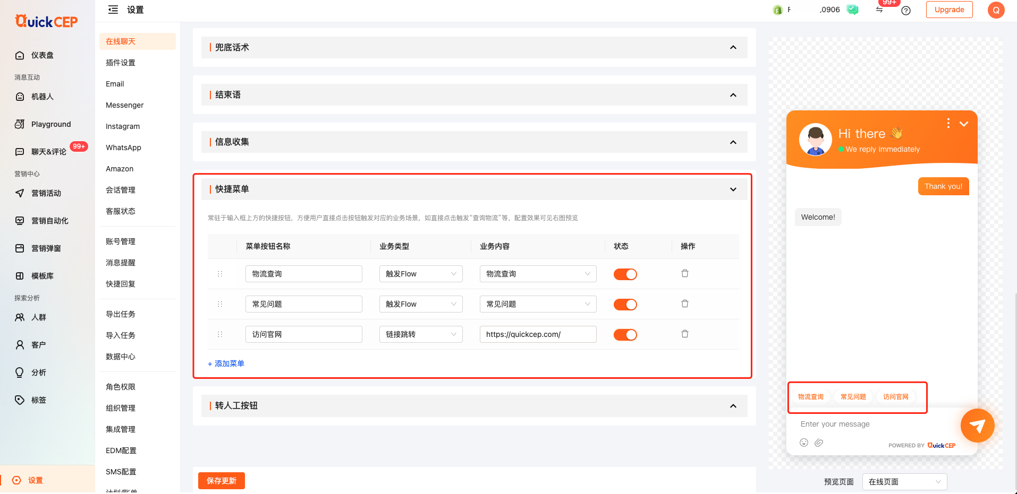Delete the 常见问题 menu row
The width and height of the screenshot is (1017, 494).
click(685, 304)
